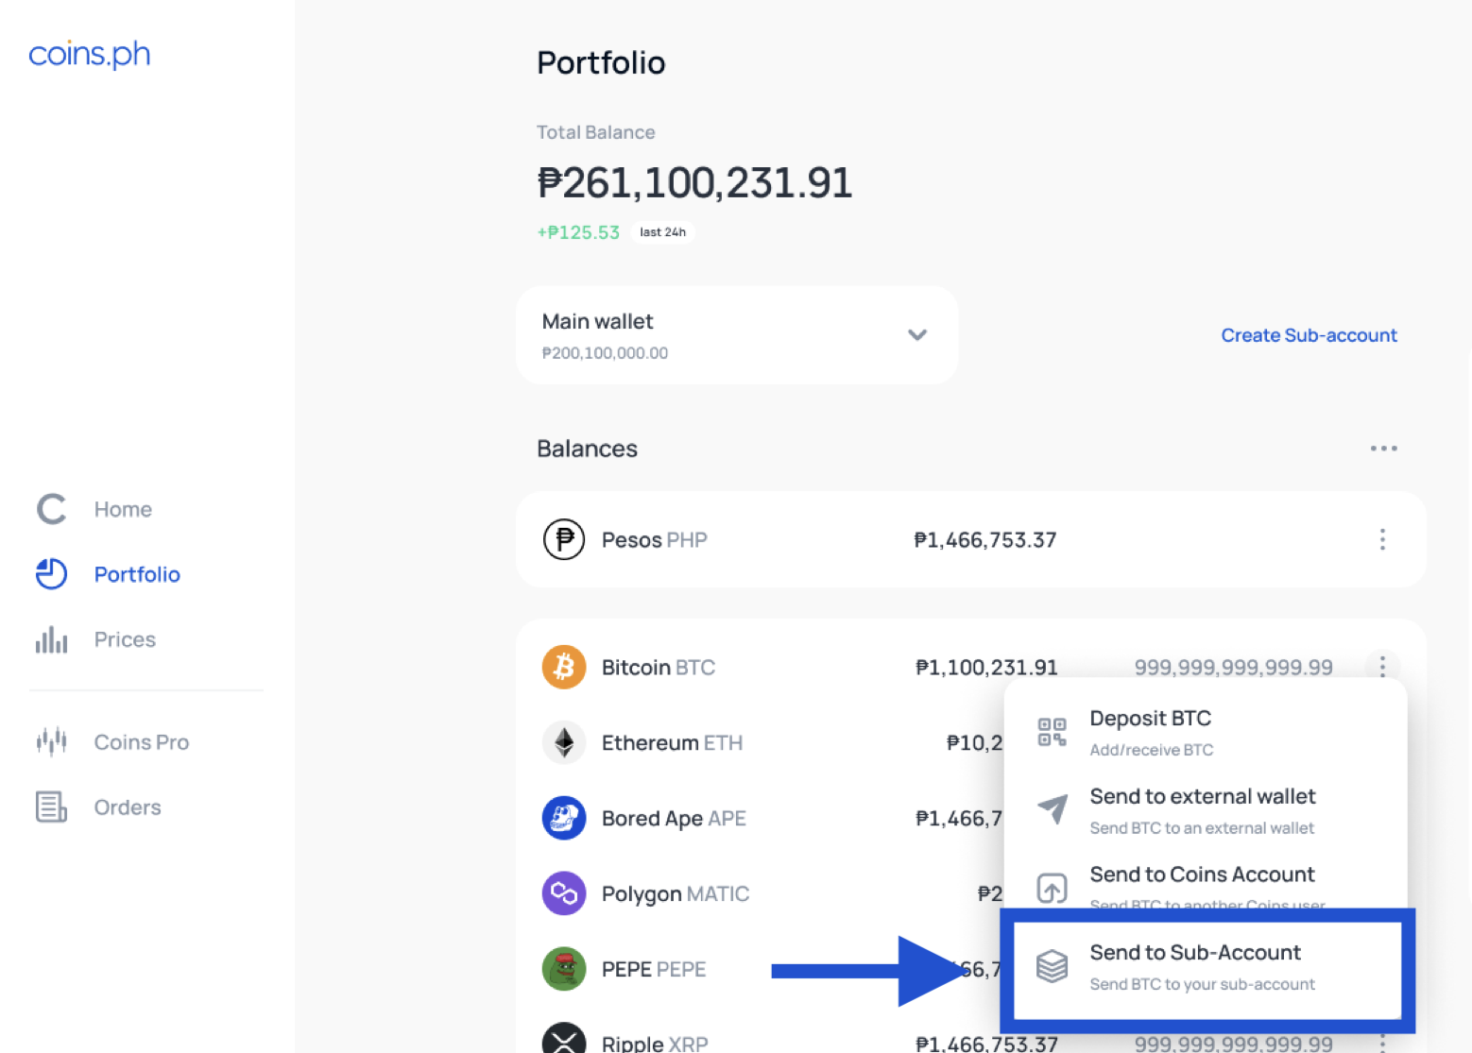Choose Deposit BTC menu option

pos(1206,733)
